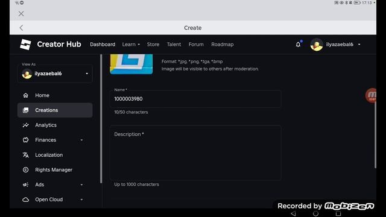Expand the Learn dropdown menu
Image resolution: width=386 pixels, height=217 pixels.
click(131, 45)
